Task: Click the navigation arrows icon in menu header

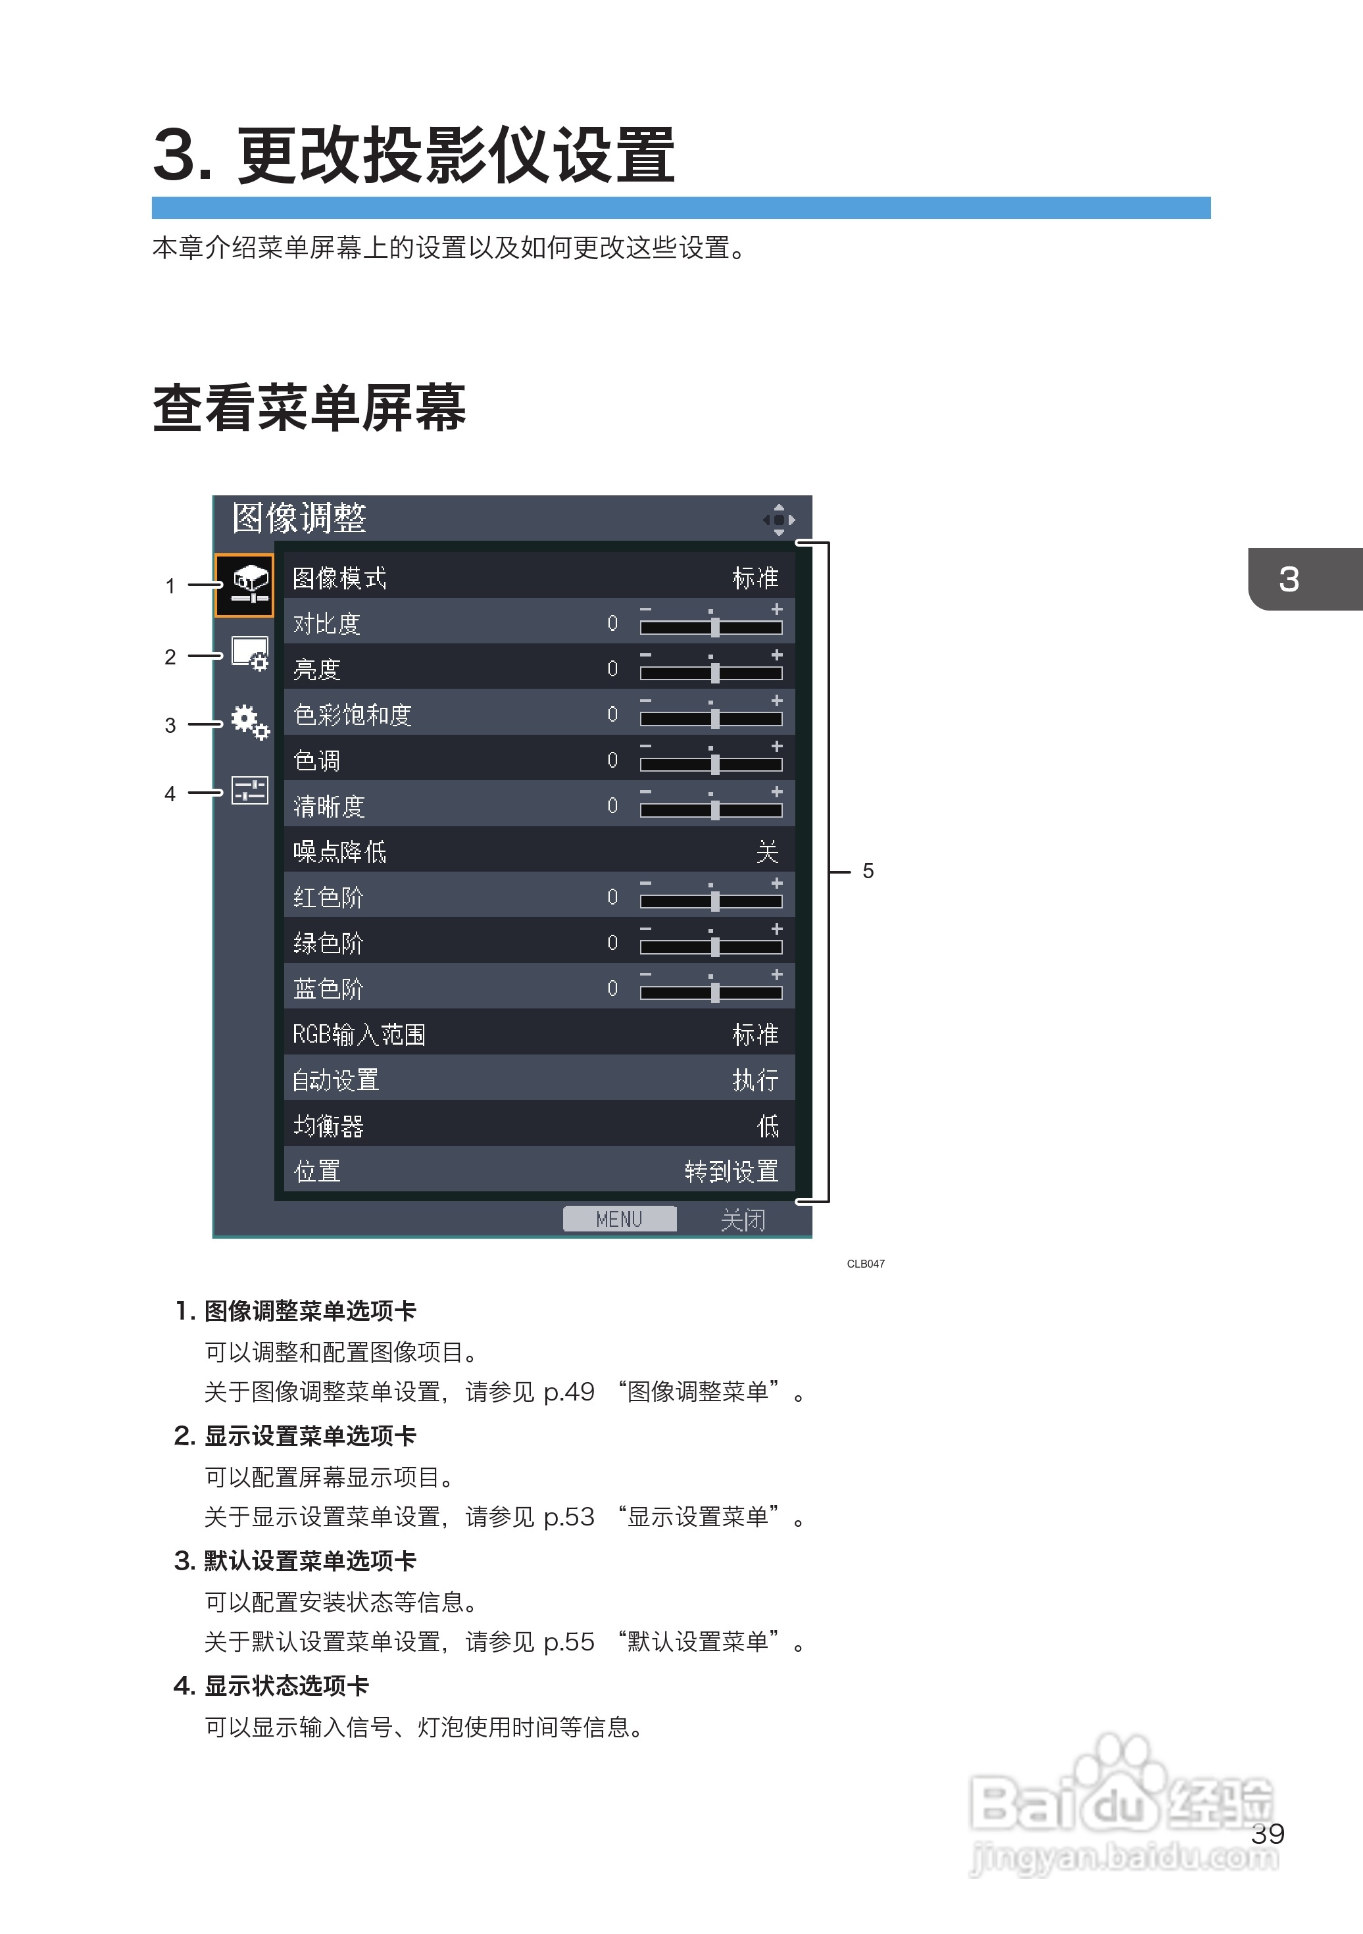Action: [x=778, y=520]
